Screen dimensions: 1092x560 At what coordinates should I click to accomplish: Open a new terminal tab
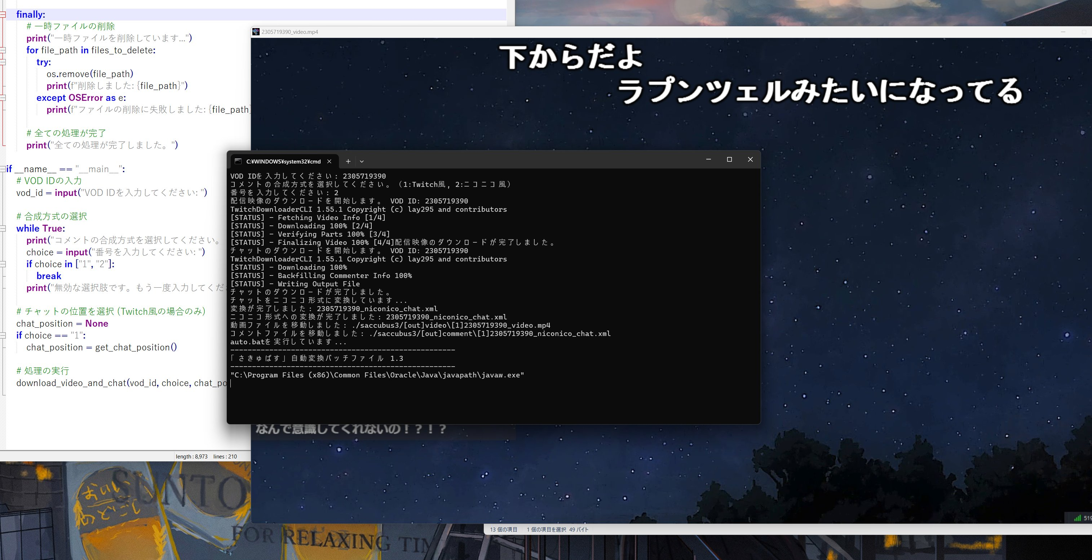[x=348, y=161]
